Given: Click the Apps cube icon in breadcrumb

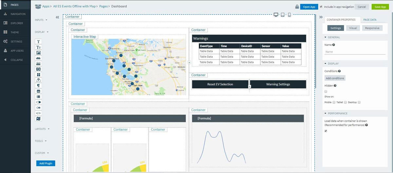Looking at the screenshot, I should click(x=38, y=6).
